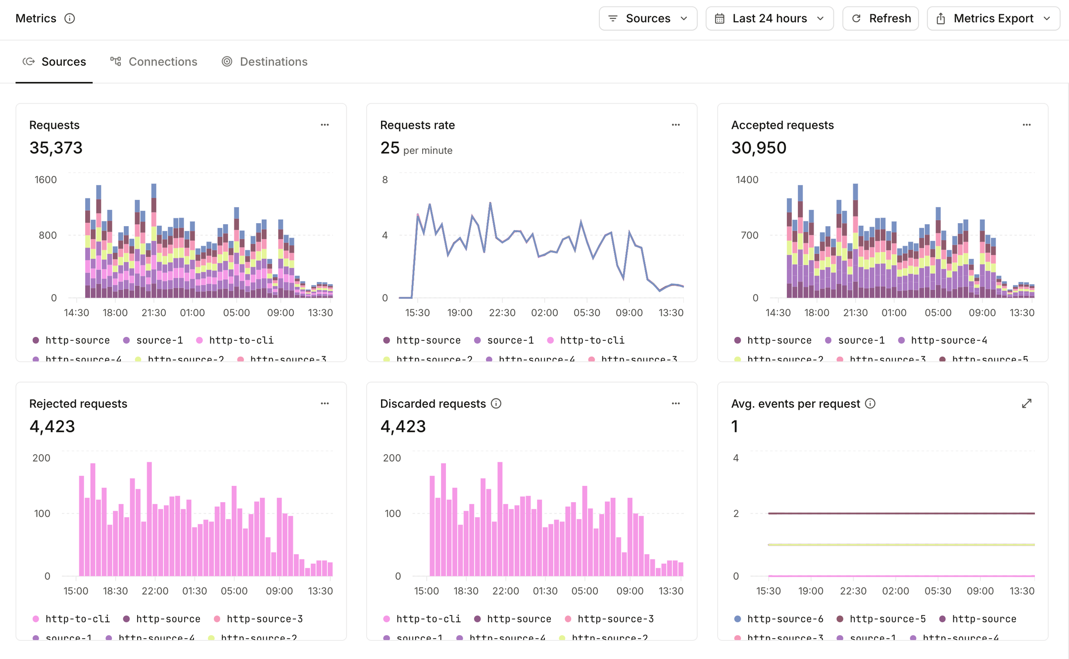
Task: Click the refresh icon next to Refresh
Action: coord(856,18)
